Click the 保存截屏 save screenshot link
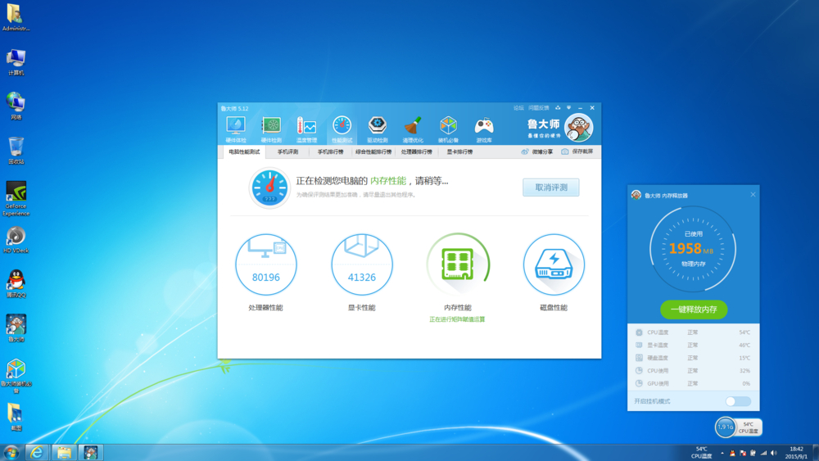Viewport: 819px width, 461px height. coord(577,152)
